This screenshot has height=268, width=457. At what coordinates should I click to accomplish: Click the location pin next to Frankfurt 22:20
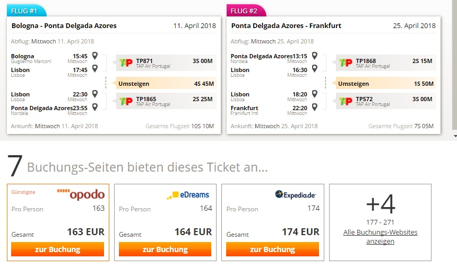pos(314,107)
